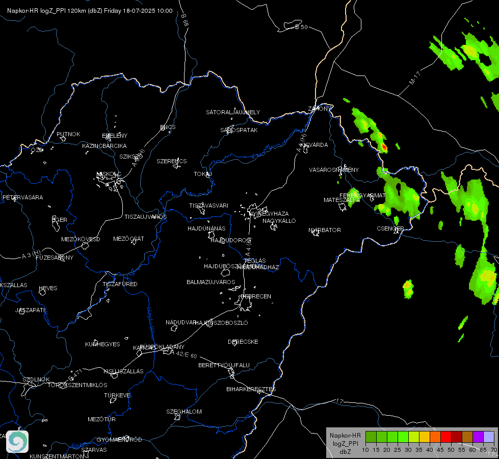Click the KUNHEGYES town label
Image resolution: width=499 pixels, height=459 pixels.
point(102,344)
